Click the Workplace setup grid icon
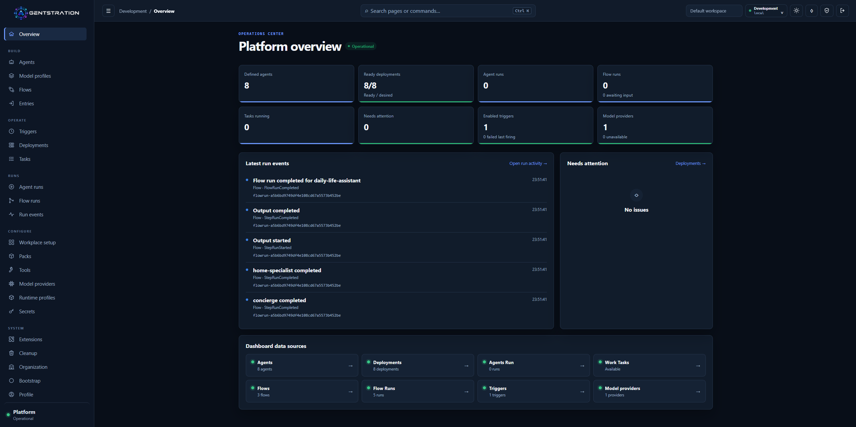This screenshot has width=856, height=427. pyautogui.click(x=11, y=242)
